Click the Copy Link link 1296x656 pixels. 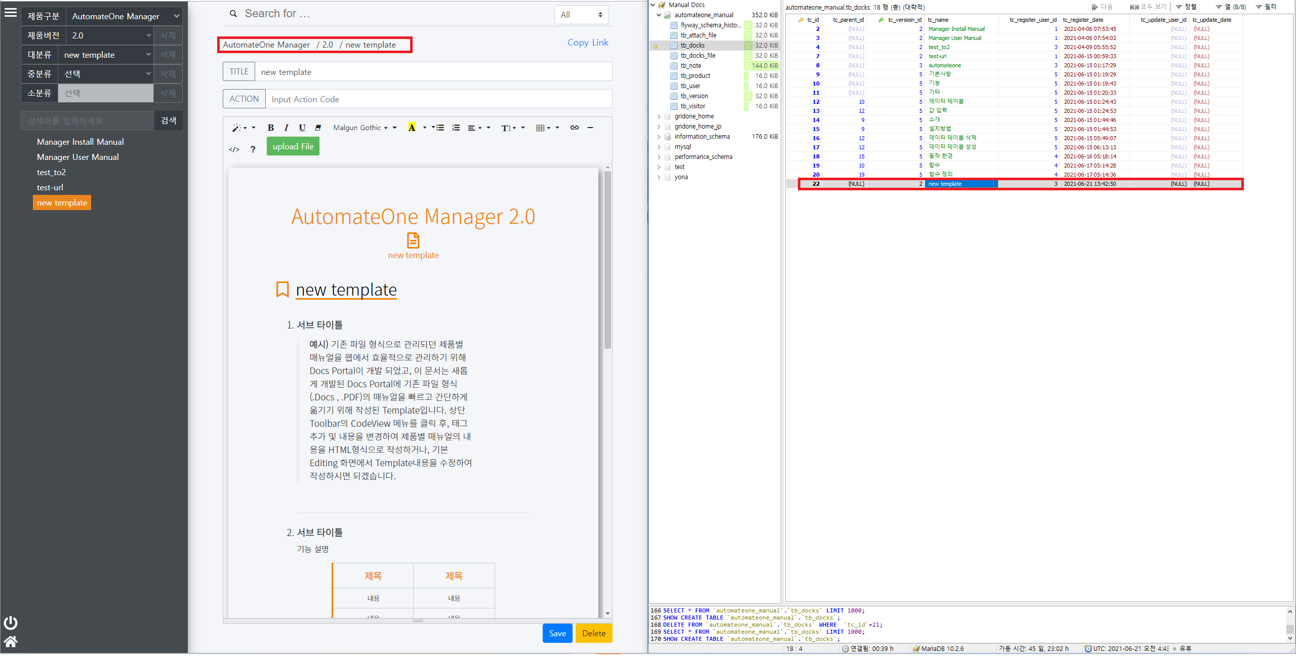pyautogui.click(x=587, y=43)
